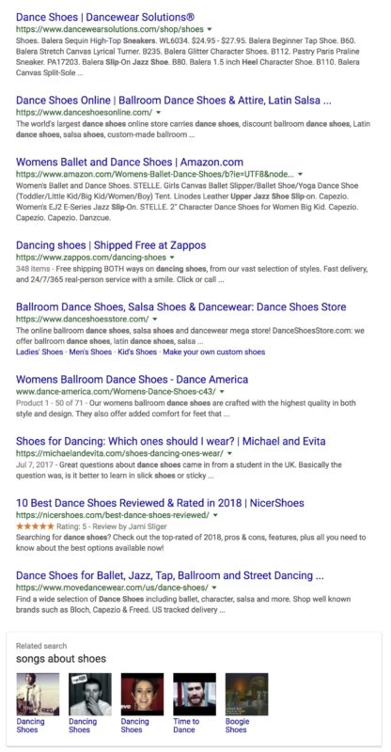
Task: Select the Time to Dance song thumbnail
Action: point(195,694)
